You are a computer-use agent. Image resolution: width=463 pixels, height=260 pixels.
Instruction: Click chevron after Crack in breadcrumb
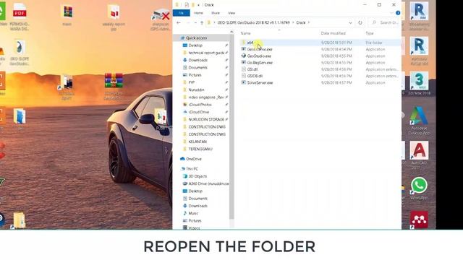click(x=309, y=22)
